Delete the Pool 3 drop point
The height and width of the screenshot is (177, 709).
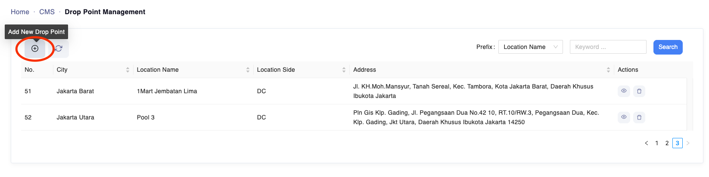(639, 117)
